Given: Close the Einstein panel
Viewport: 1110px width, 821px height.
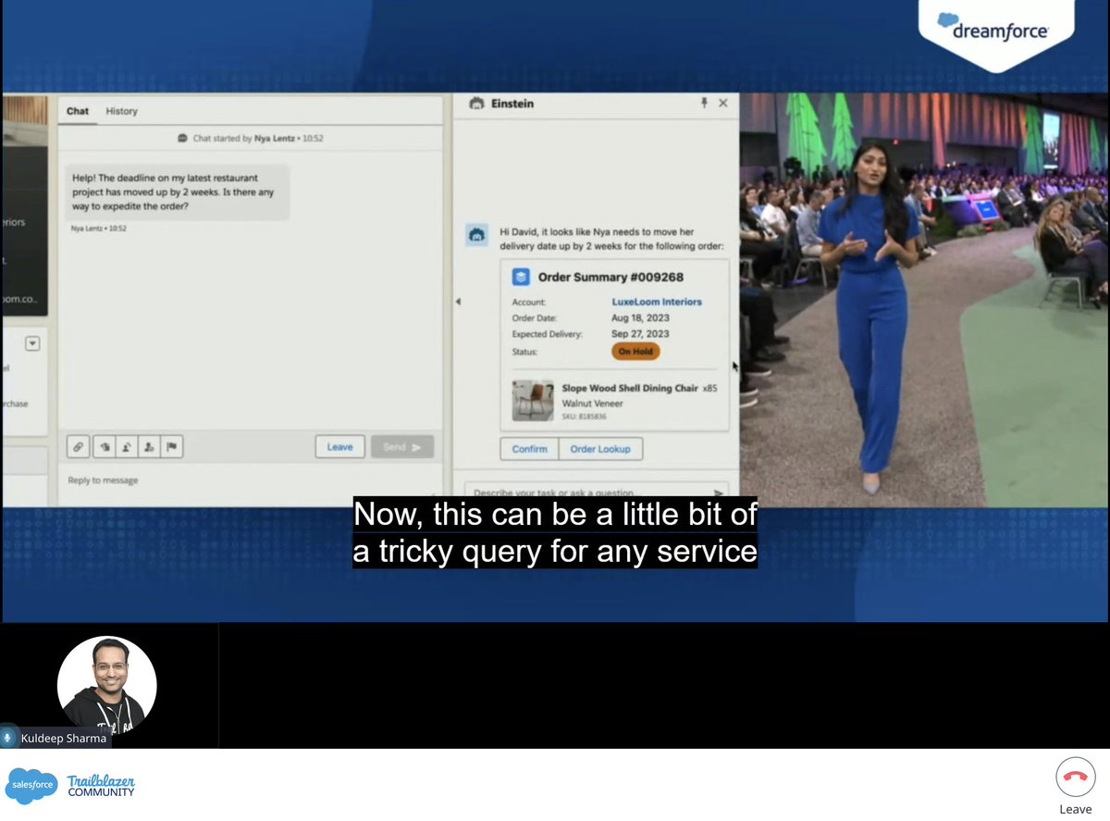Looking at the screenshot, I should point(723,103).
